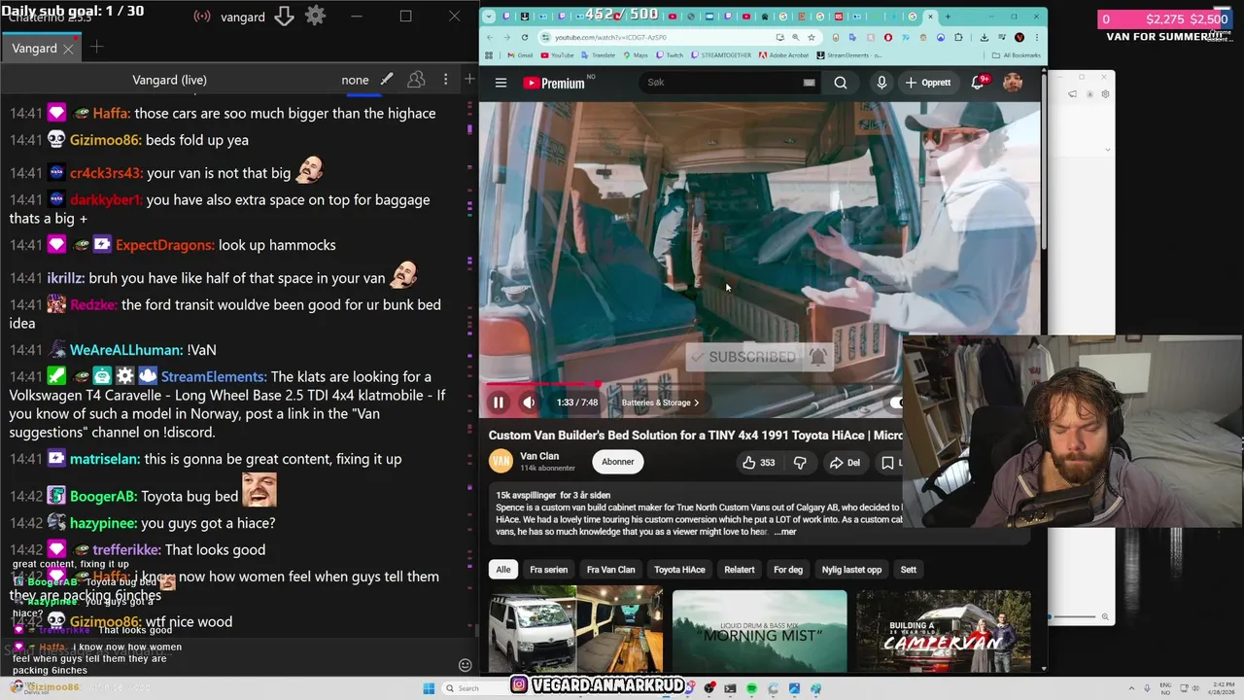Select the Fra serien filter chip
The image size is (1244, 700).
point(548,570)
